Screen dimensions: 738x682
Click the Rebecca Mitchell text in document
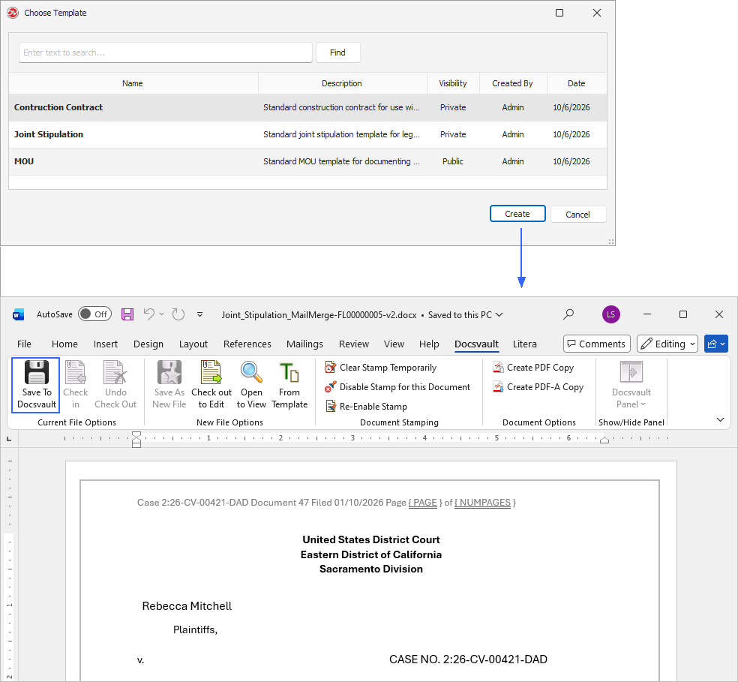coord(187,606)
